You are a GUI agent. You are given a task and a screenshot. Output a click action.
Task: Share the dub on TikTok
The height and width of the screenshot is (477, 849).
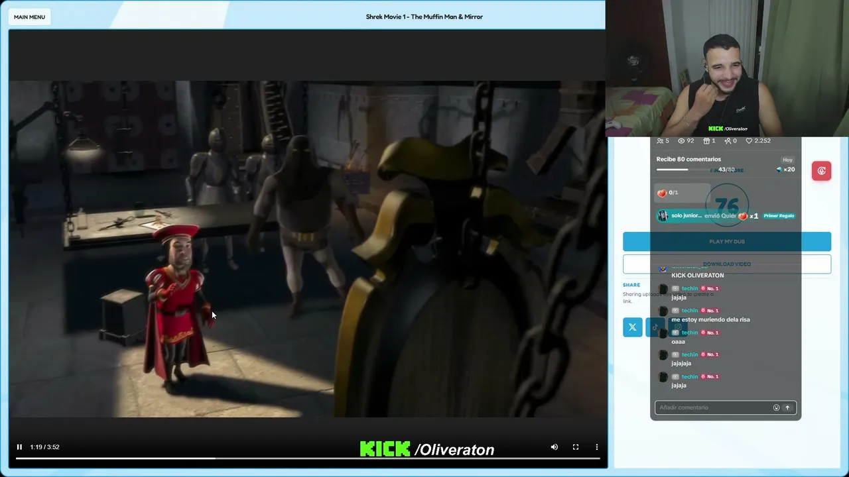click(x=655, y=327)
